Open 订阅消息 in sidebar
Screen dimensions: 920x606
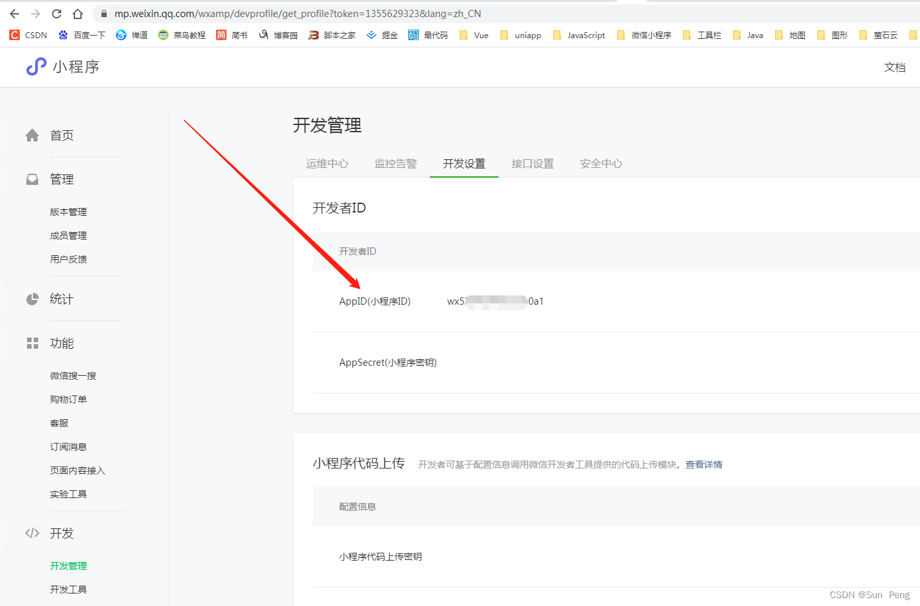[x=68, y=447]
